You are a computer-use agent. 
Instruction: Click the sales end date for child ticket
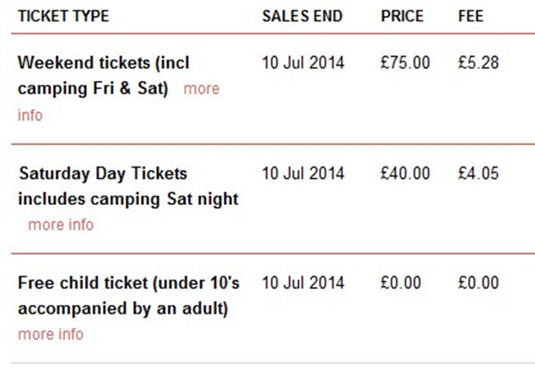pos(303,283)
